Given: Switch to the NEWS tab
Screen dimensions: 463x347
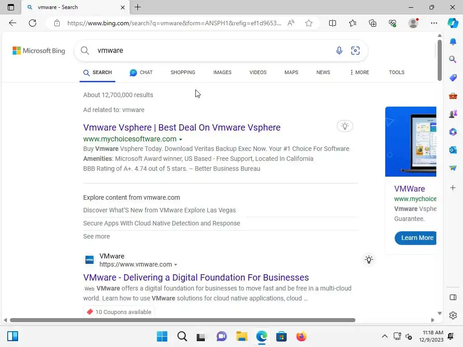Looking at the screenshot, I should 323,73.
